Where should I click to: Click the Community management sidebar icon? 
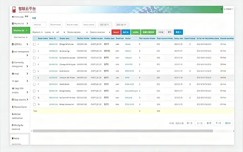[13, 62]
